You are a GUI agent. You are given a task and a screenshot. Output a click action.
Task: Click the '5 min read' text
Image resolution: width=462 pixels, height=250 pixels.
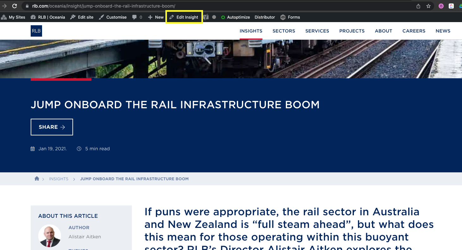97,149
